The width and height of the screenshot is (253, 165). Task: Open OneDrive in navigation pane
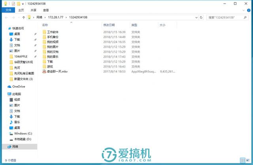pyautogui.click(x=16, y=87)
